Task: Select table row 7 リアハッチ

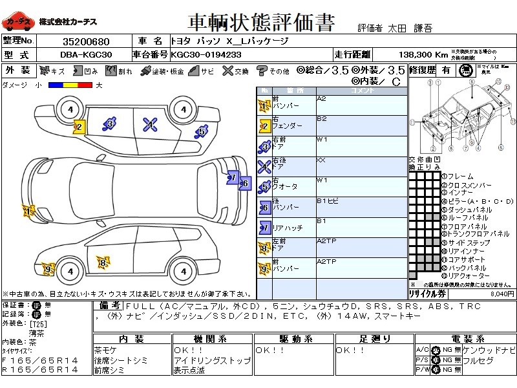Action: click(332, 228)
